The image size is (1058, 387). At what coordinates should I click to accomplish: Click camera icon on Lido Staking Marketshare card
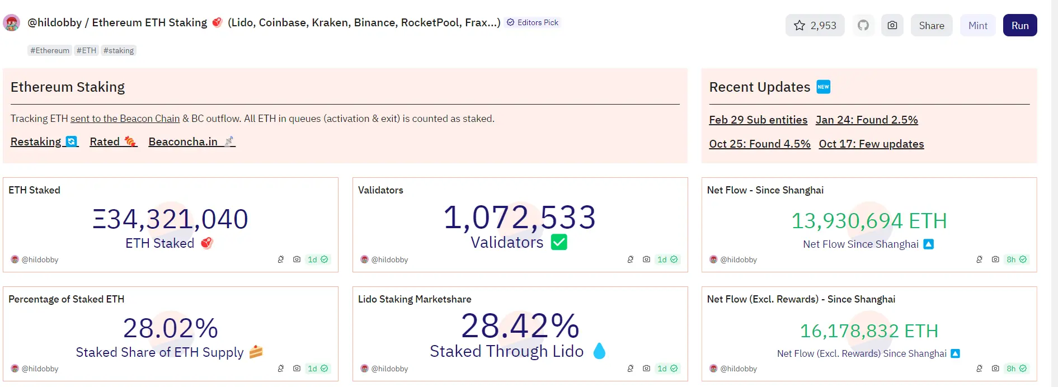(x=646, y=369)
